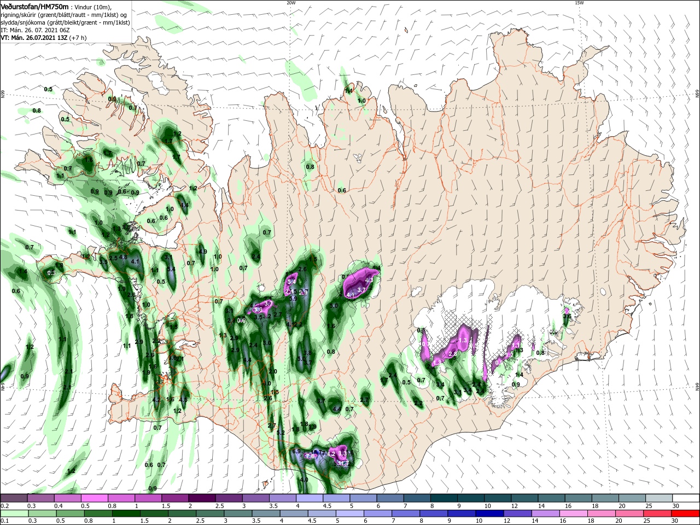Pick the bright pink snow-legend swatch between 0.5 and 0.8
The width and height of the screenshot is (700, 525).
(x=94, y=498)
